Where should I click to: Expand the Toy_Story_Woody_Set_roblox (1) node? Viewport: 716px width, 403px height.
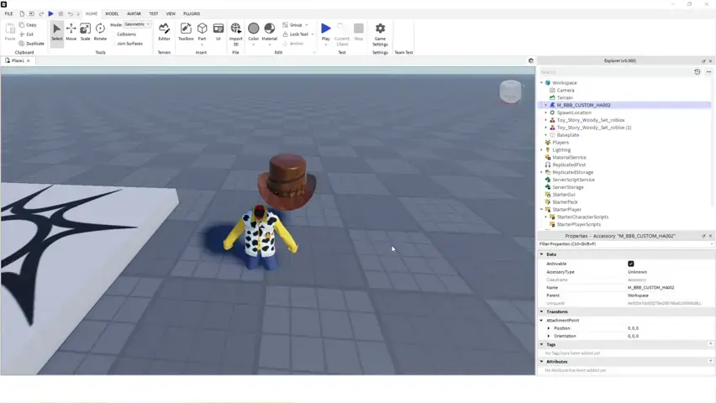tap(545, 128)
